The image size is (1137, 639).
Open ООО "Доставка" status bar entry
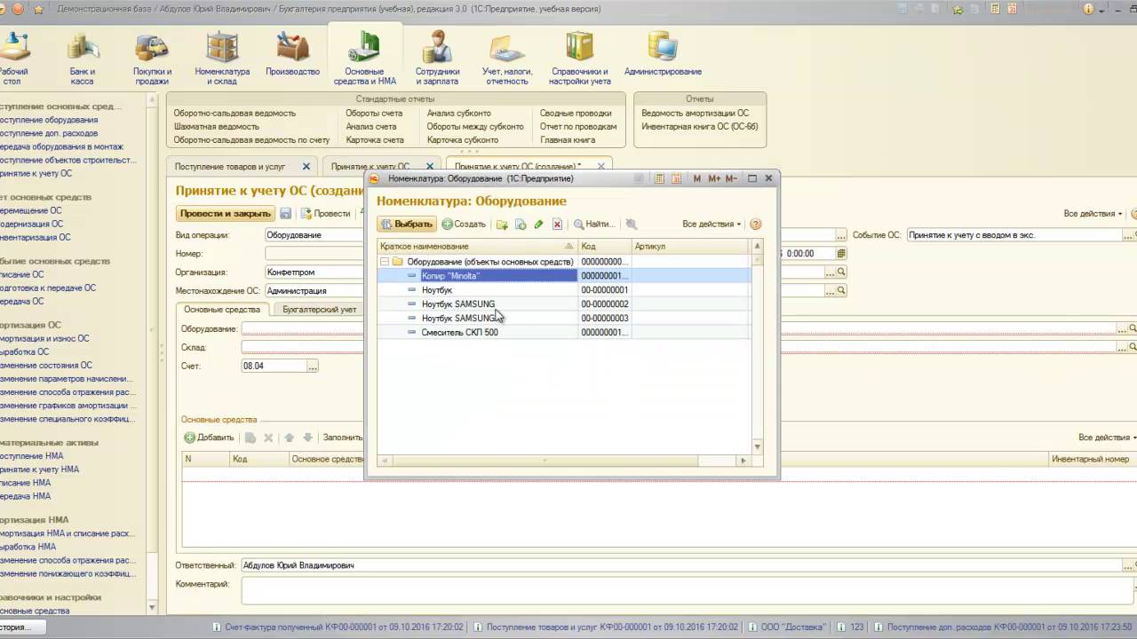pyautogui.click(x=785, y=627)
